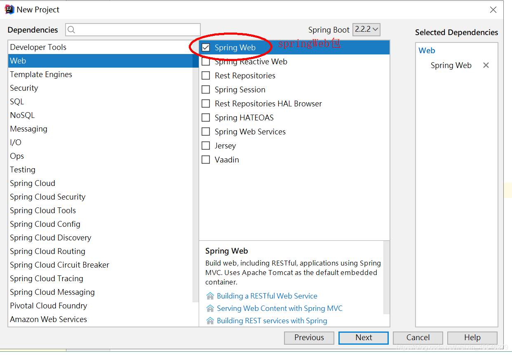Select the Web category
The width and height of the screenshot is (512, 355).
(x=101, y=61)
